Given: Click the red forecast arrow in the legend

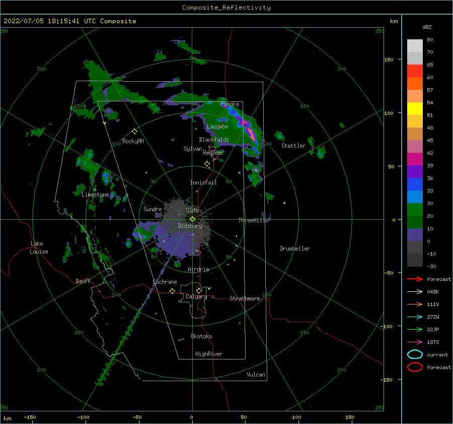Looking at the screenshot, I should pos(415,279).
